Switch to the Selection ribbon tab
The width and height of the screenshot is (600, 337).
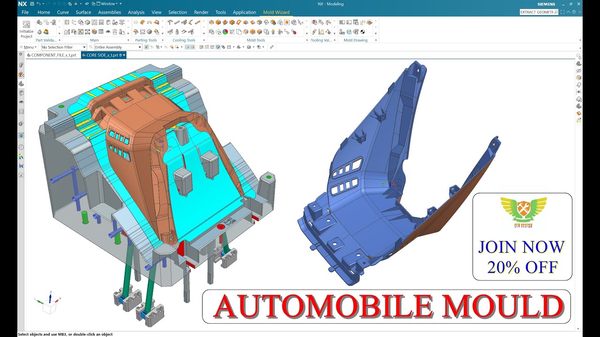178,12
